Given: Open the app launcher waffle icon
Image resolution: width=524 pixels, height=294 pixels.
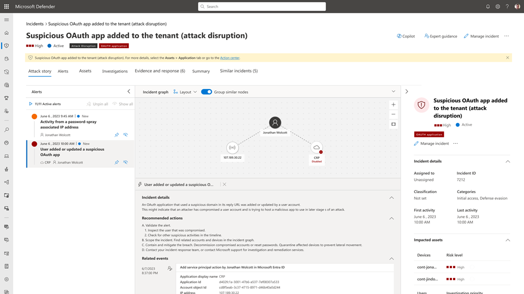Looking at the screenshot, I should (6, 6).
